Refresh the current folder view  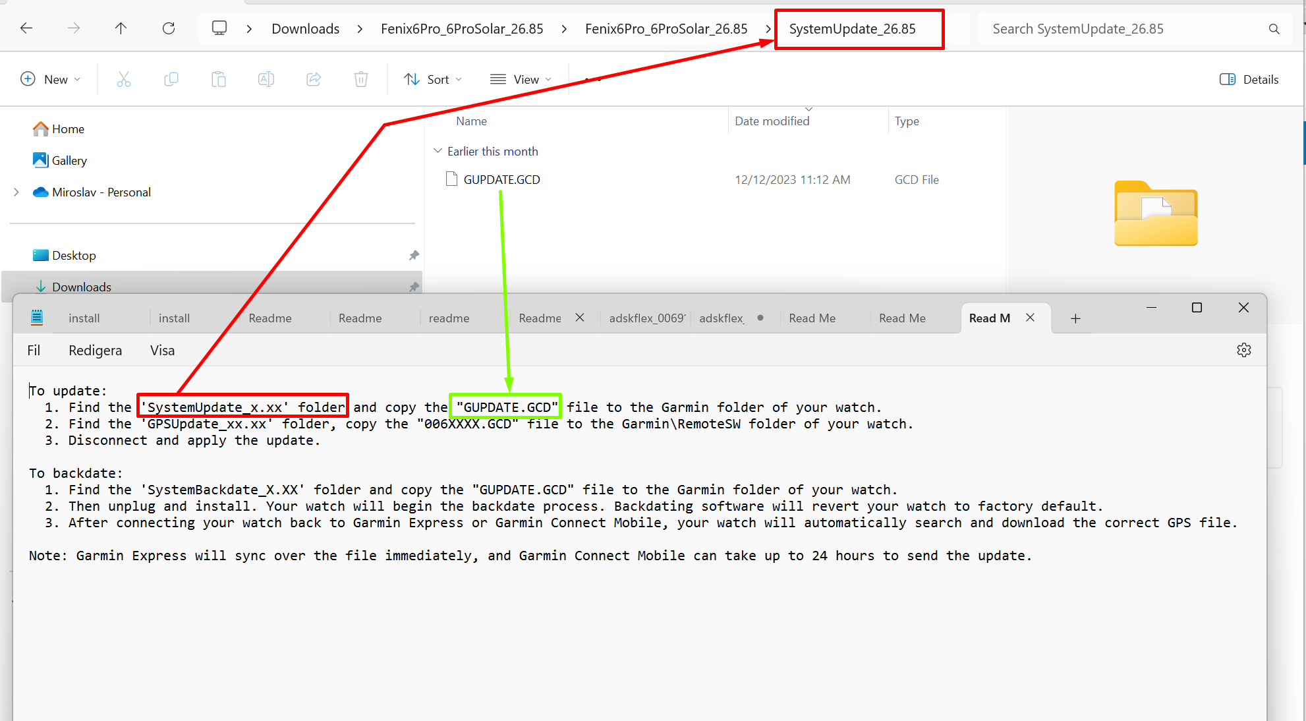point(169,28)
